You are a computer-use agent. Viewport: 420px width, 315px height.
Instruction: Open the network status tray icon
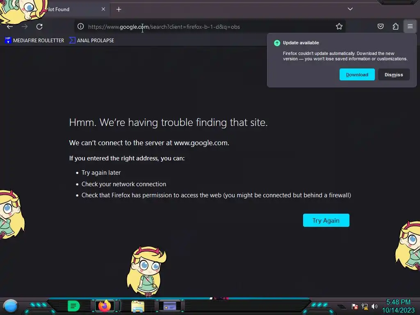click(365, 306)
